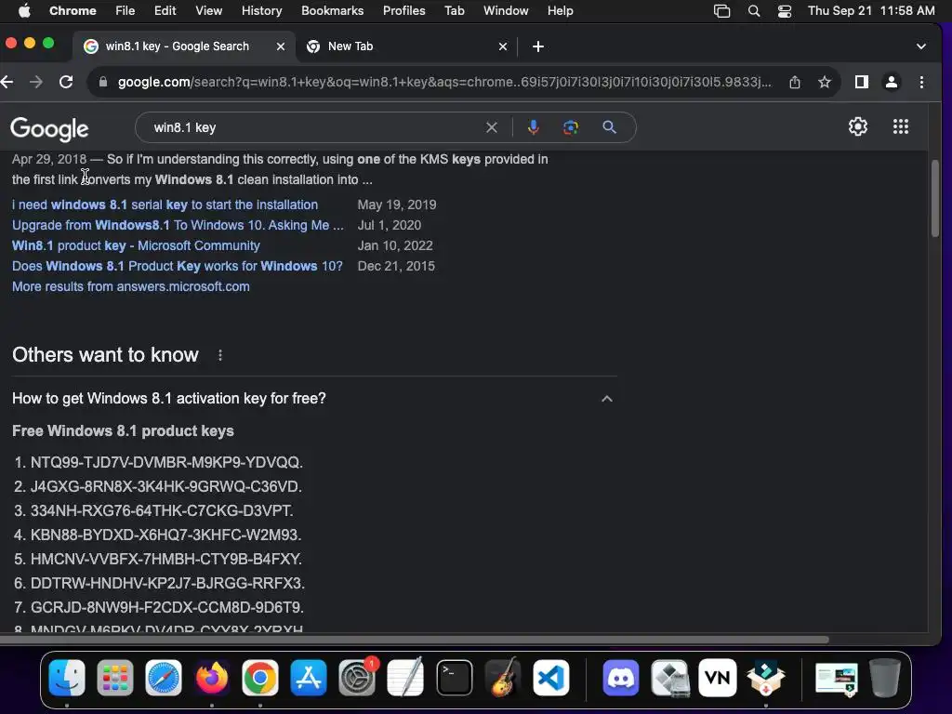This screenshot has height=714, width=952.
Task: Open Launchpad from the dock
Action: coord(114,678)
